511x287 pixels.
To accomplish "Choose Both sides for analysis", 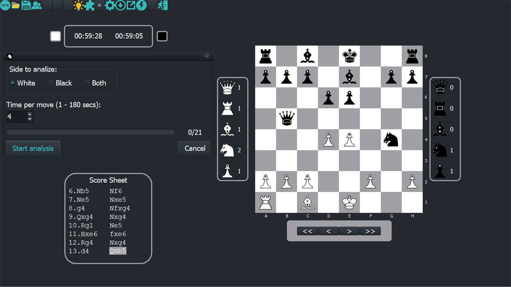I will (87, 83).
